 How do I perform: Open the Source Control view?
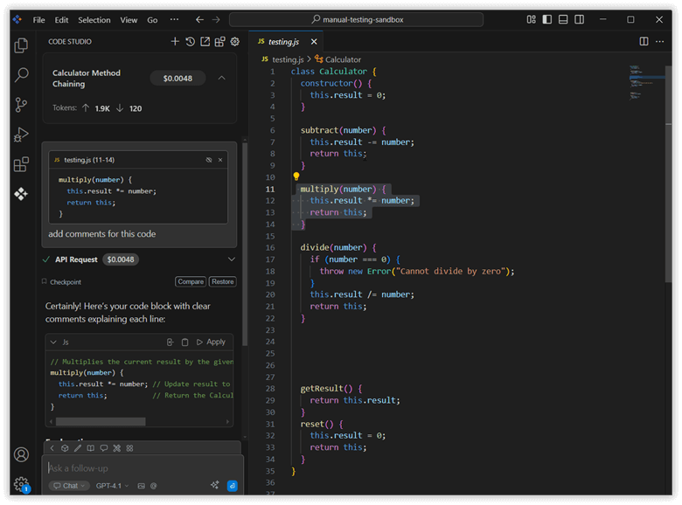point(21,105)
